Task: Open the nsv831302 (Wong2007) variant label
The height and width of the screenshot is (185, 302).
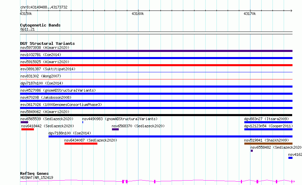Action: 41,76
